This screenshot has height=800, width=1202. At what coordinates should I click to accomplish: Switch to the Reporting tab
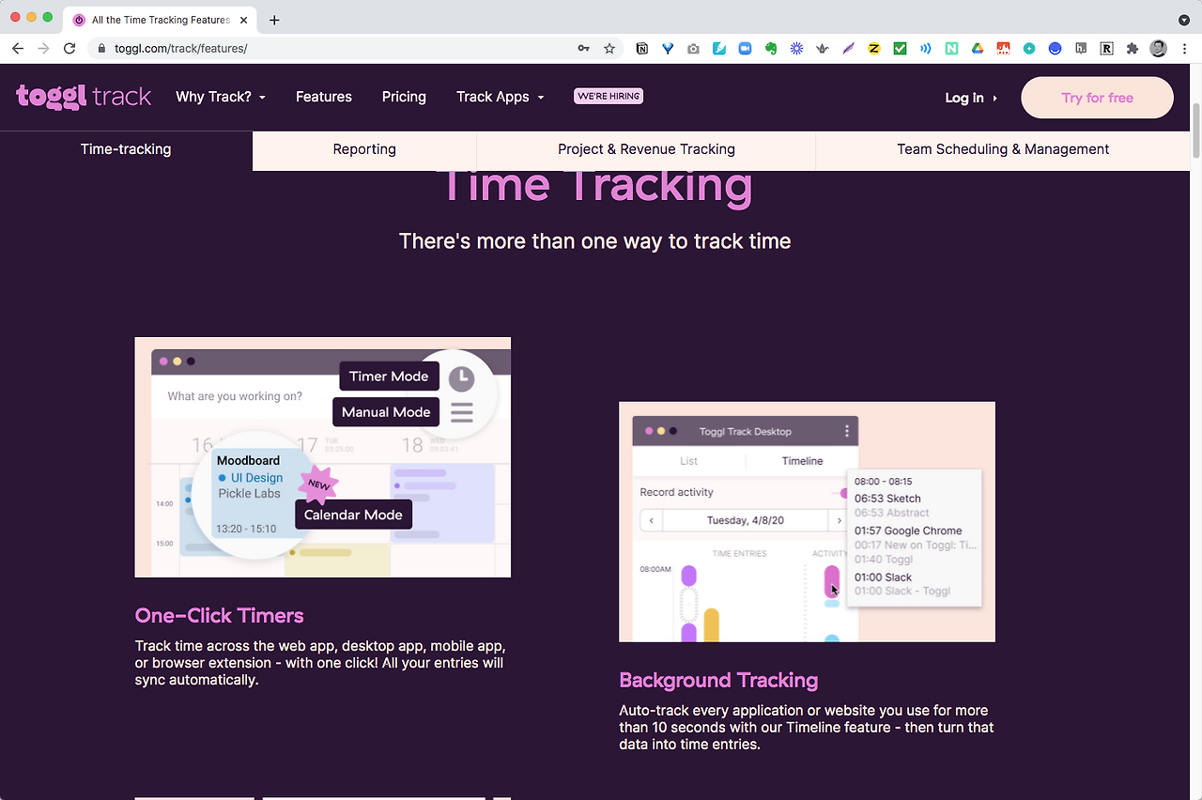click(364, 148)
